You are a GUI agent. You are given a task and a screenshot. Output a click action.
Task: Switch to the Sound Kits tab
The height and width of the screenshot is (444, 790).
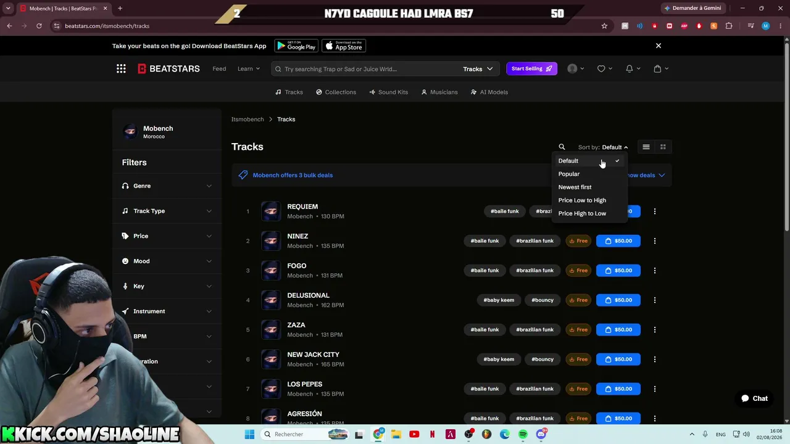tap(388, 92)
